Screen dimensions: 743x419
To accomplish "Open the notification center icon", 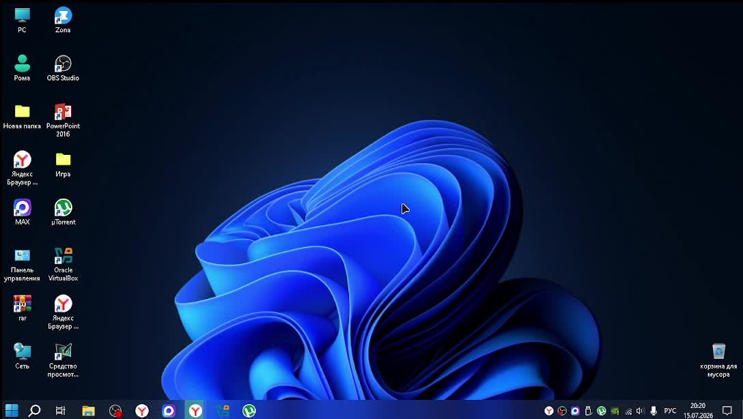I will tap(727, 411).
